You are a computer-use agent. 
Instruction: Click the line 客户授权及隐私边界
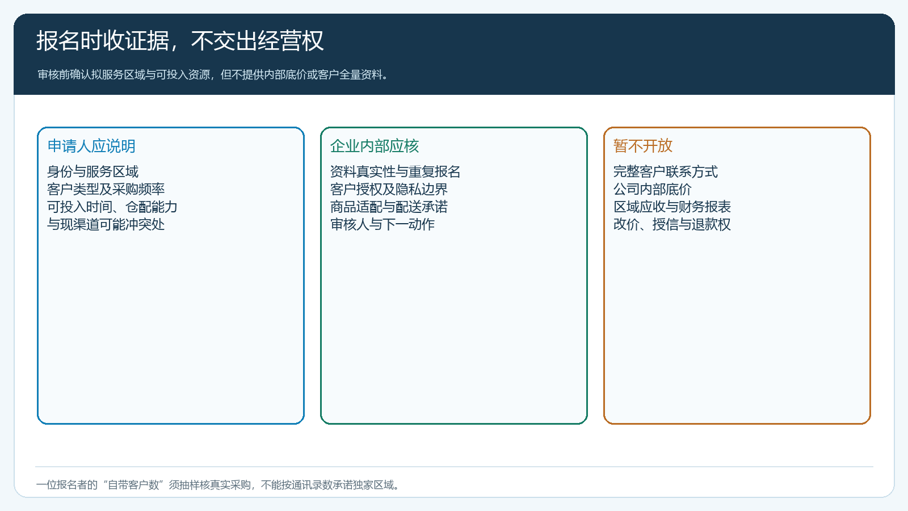coord(389,189)
